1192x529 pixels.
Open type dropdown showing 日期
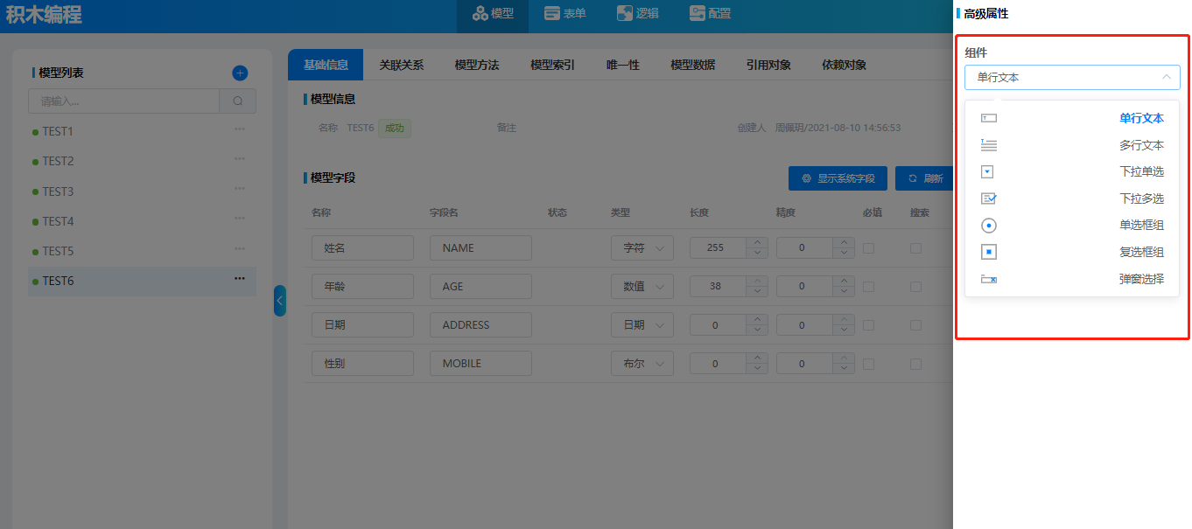tap(642, 325)
